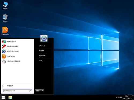Open the Run dialog entry
The height and width of the screenshot is (100, 134).
click(x=41, y=61)
